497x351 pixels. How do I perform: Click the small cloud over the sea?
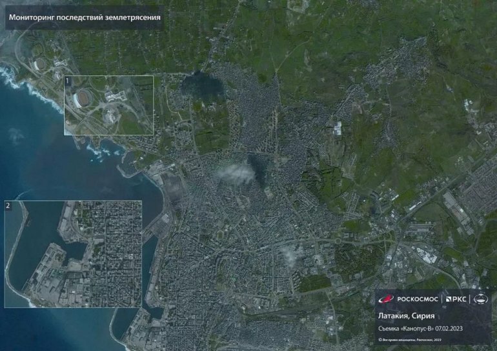(x=15, y=134)
